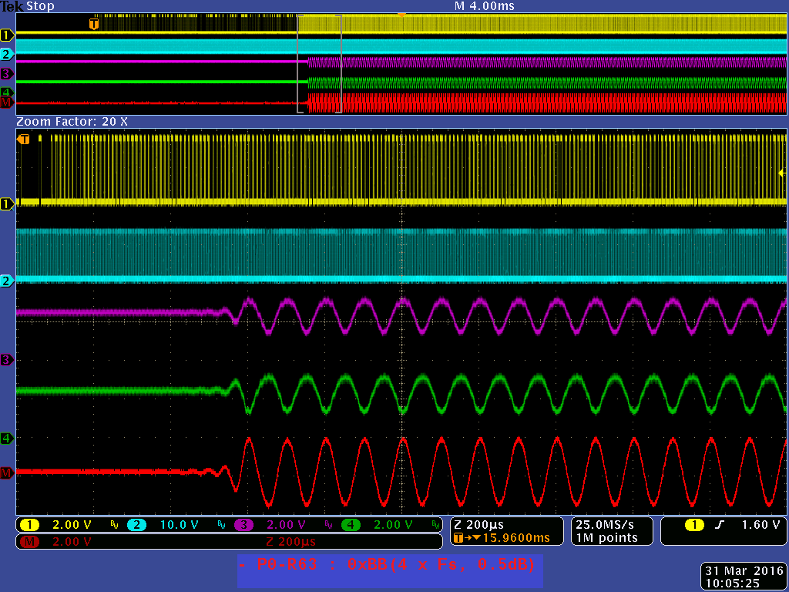Click the orange trigger T marker in overview
The height and width of the screenshot is (592, 789).
[93, 24]
